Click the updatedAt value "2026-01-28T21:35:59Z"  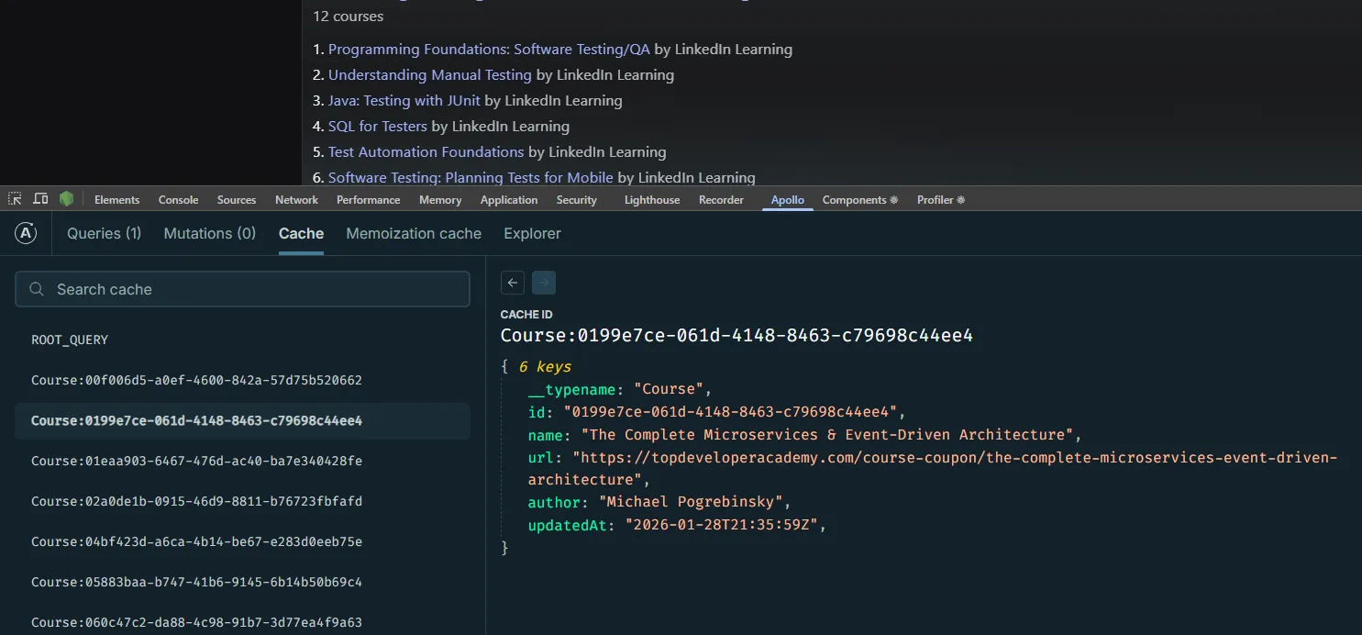pyautogui.click(x=722, y=525)
